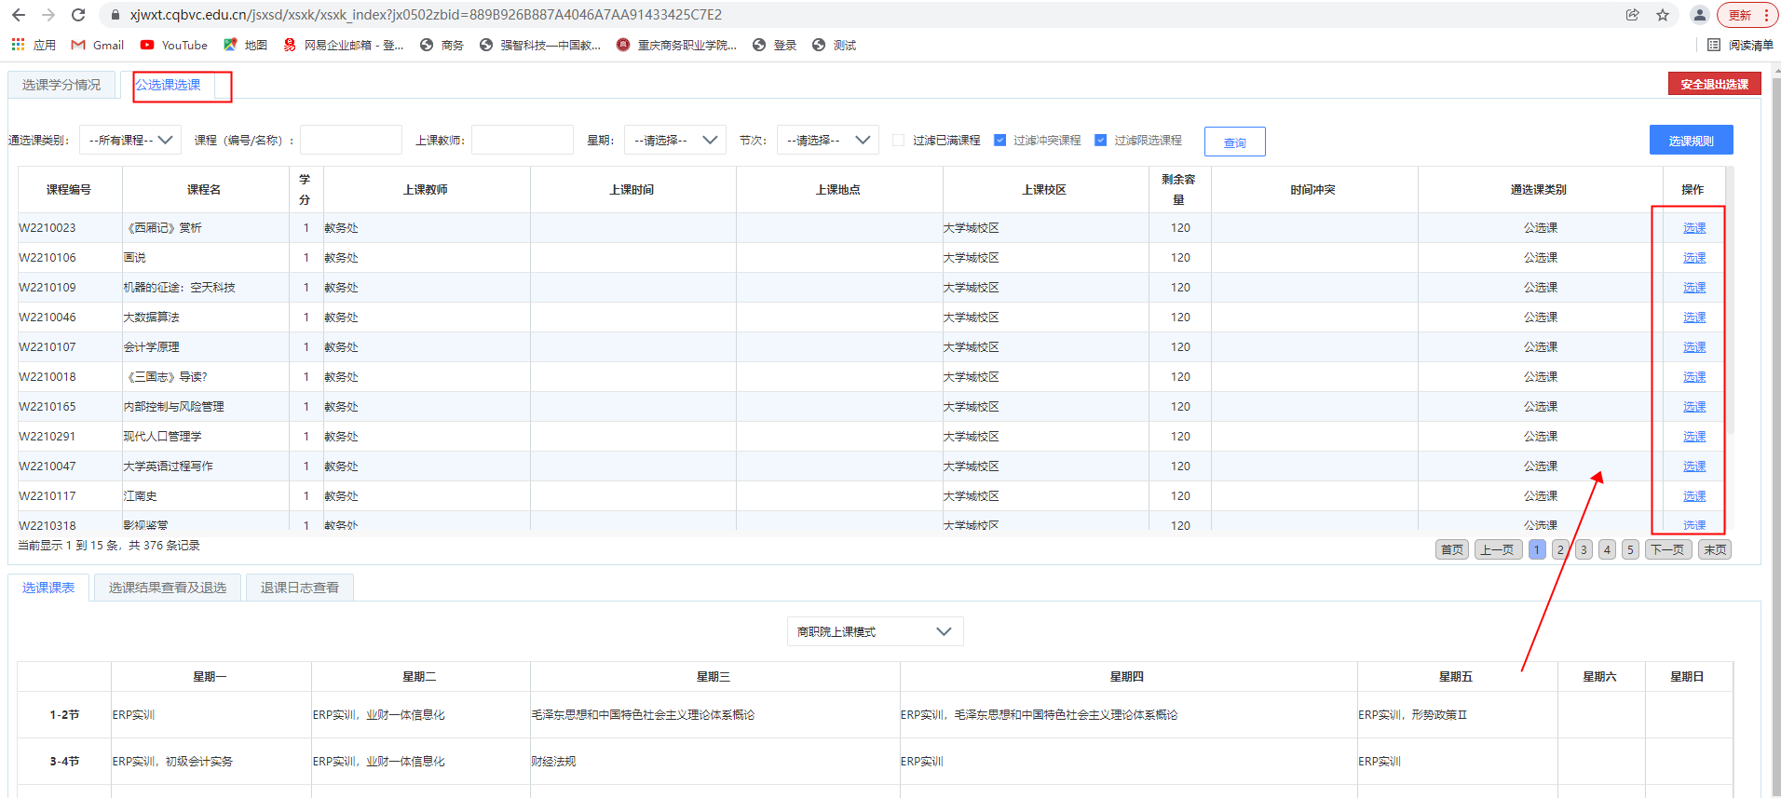Viewport: 1781px width, 798px height.
Task: Click the 上课教师 teacher input field
Action: click(x=522, y=141)
